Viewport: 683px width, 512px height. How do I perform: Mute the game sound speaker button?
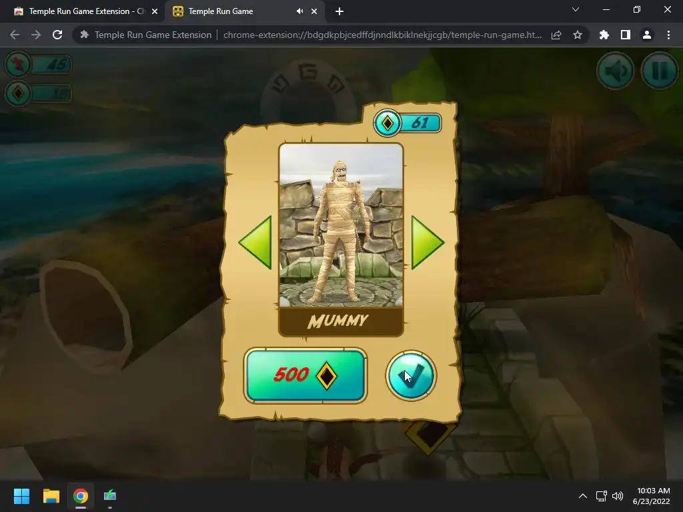[615, 71]
